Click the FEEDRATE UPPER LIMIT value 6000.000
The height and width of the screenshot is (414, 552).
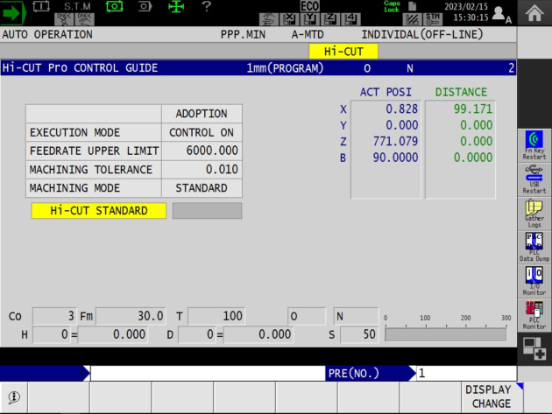pyautogui.click(x=202, y=151)
